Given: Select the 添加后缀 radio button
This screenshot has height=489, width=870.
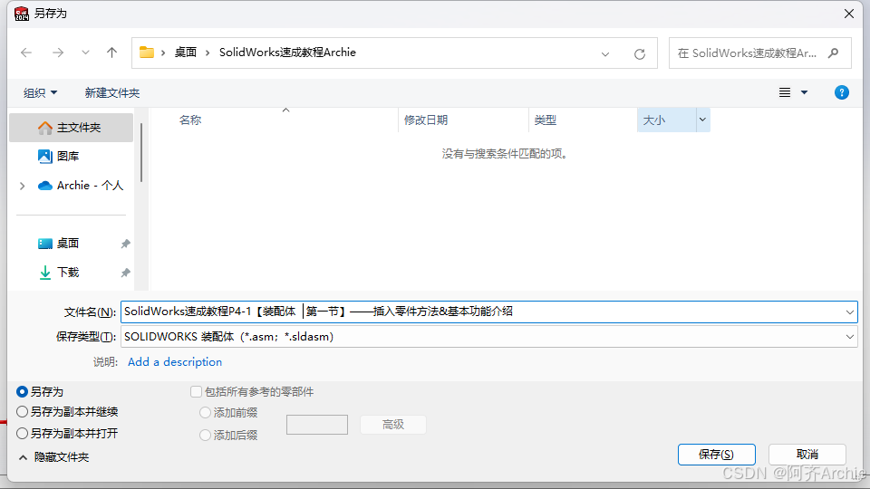Looking at the screenshot, I should tap(206, 436).
